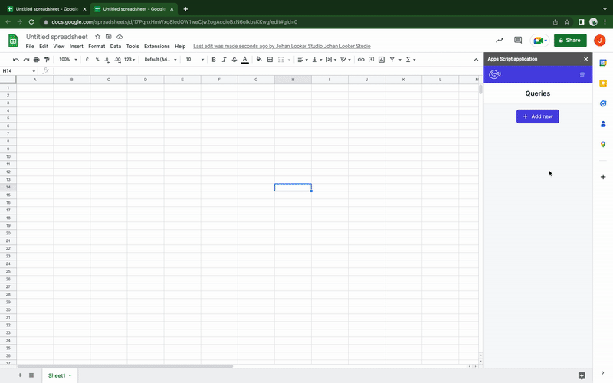Open vertical align dropdown
The height and width of the screenshot is (383, 613).
(x=317, y=60)
